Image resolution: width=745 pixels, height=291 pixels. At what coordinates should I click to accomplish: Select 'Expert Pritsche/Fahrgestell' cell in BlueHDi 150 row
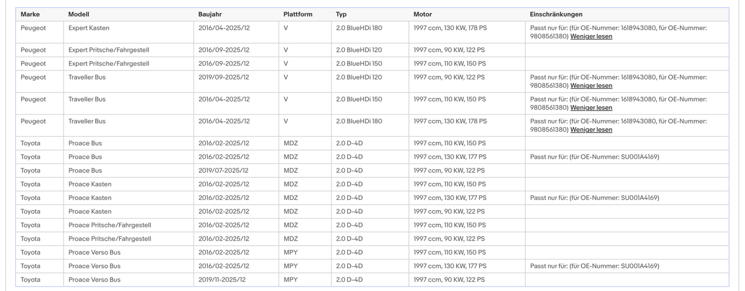click(109, 64)
